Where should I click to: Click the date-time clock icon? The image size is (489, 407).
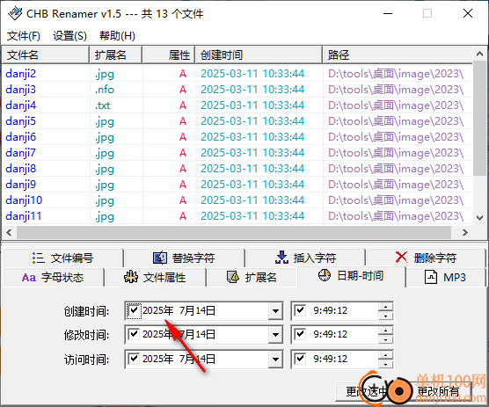325,275
